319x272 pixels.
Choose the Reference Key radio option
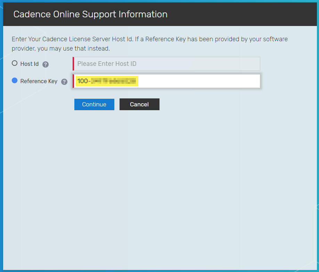(15, 81)
